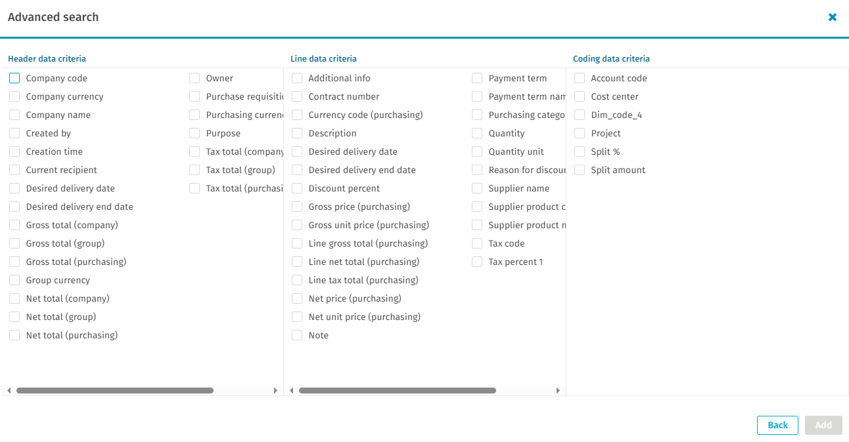Click the Header data horizontal scrollbar thumb
The height and width of the screenshot is (442, 849).
(115, 391)
